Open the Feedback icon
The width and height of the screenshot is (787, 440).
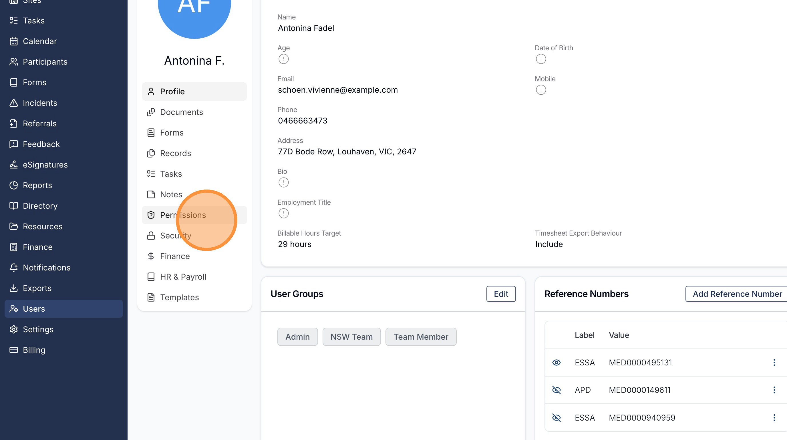point(13,144)
